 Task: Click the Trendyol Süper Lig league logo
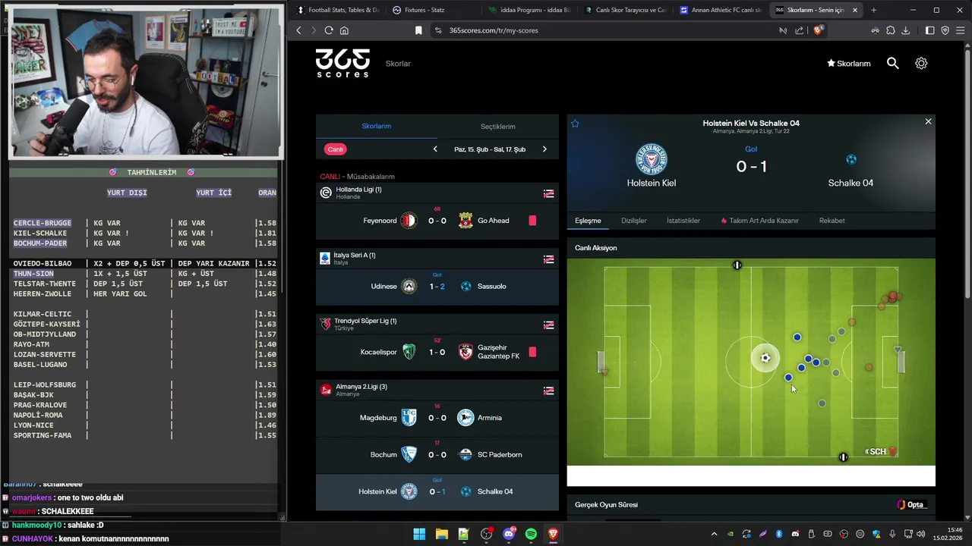326,324
